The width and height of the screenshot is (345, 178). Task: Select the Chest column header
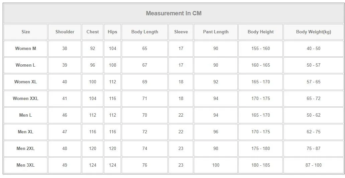point(93,32)
